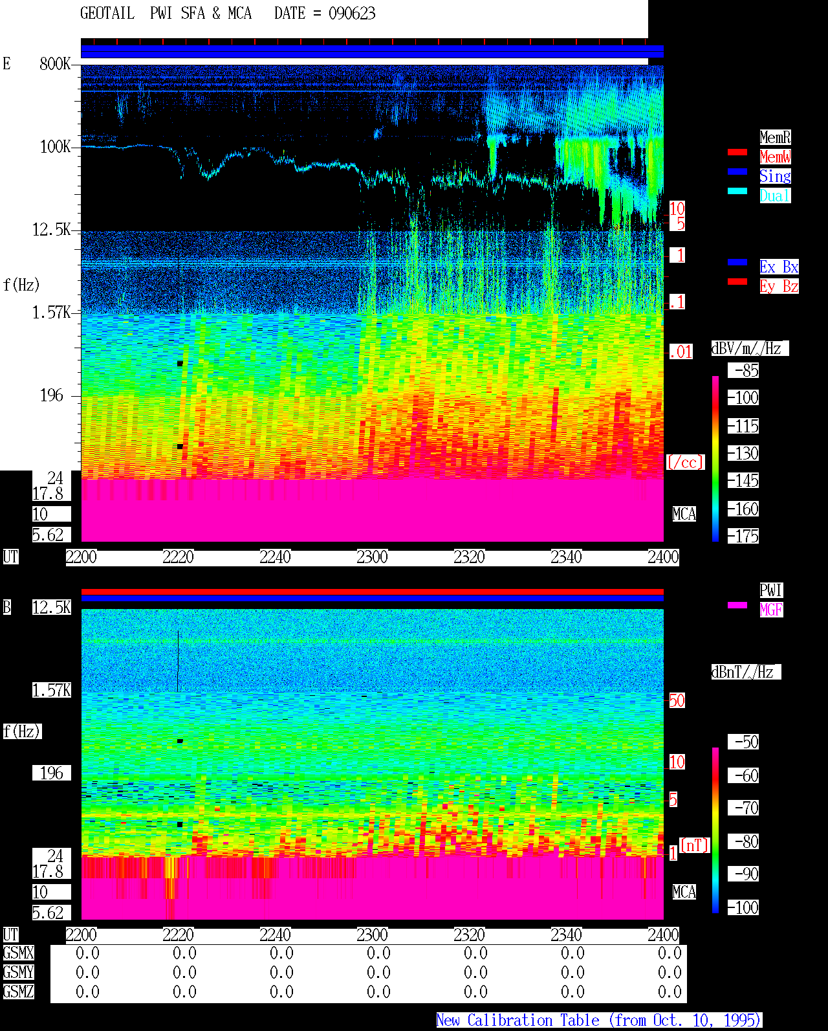Click the GSMY row label
The height and width of the screenshot is (1031, 828).
(18, 972)
